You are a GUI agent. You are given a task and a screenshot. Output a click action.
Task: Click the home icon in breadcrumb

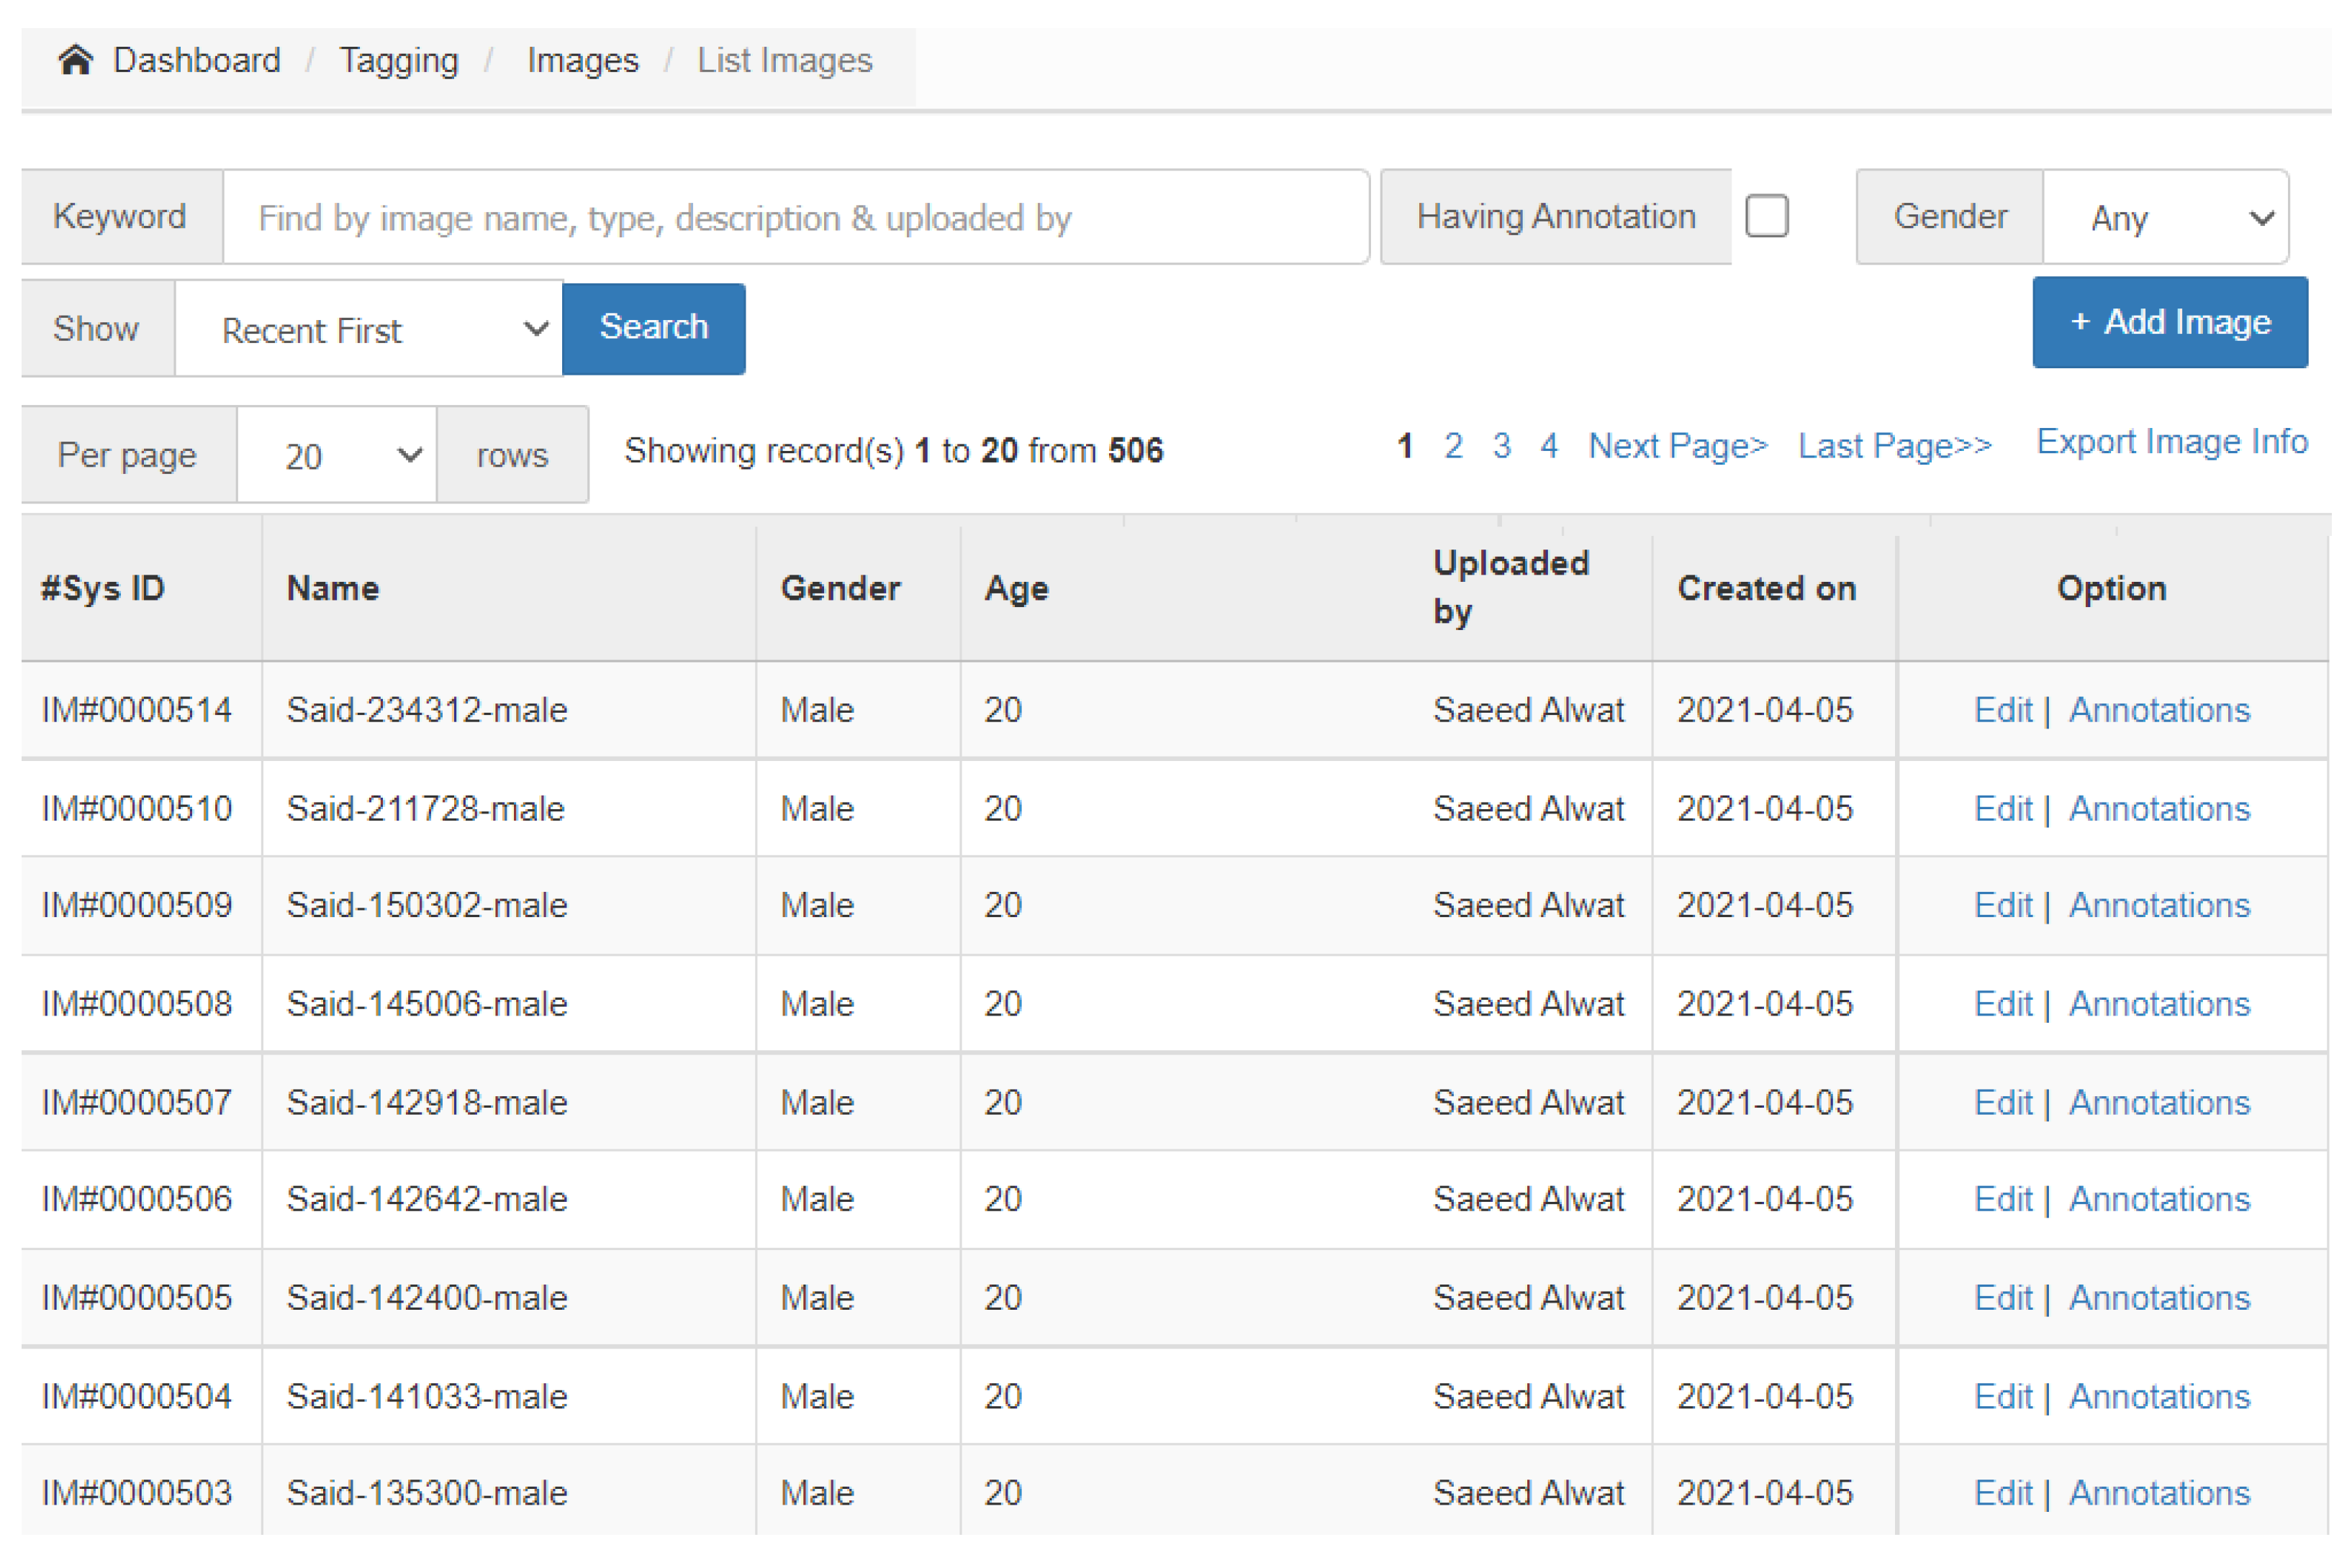click(75, 60)
